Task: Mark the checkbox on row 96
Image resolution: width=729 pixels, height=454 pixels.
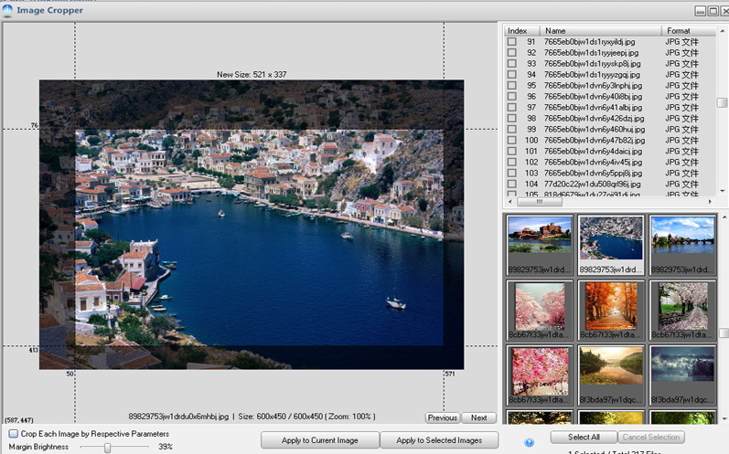Action: click(512, 97)
